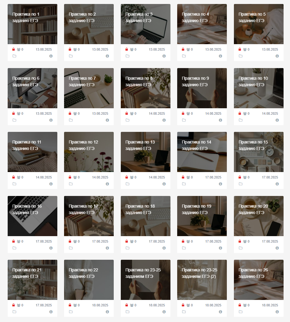Click folder icon under Практика по 22 заданию

coord(71,312)
